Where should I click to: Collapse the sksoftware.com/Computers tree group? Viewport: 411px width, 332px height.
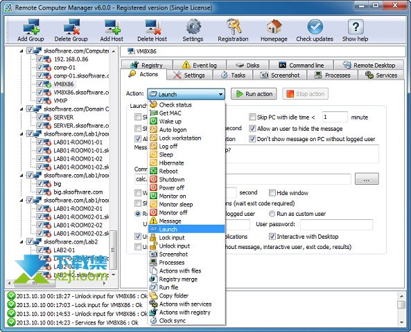tap(21, 51)
